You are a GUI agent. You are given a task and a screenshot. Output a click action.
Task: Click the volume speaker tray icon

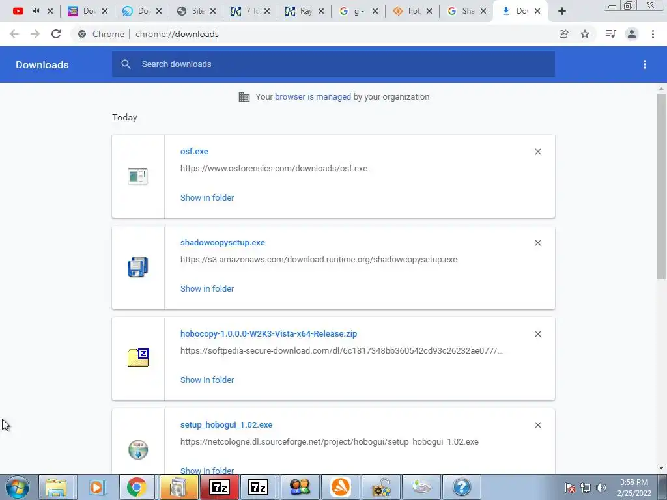click(x=601, y=488)
